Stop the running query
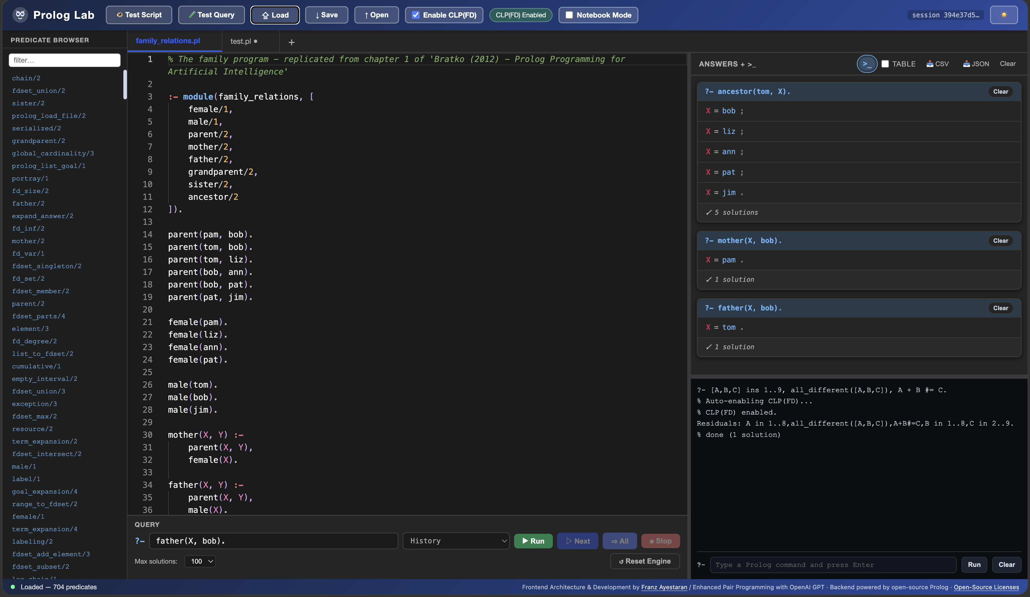The width and height of the screenshot is (1030, 597). [x=660, y=541]
